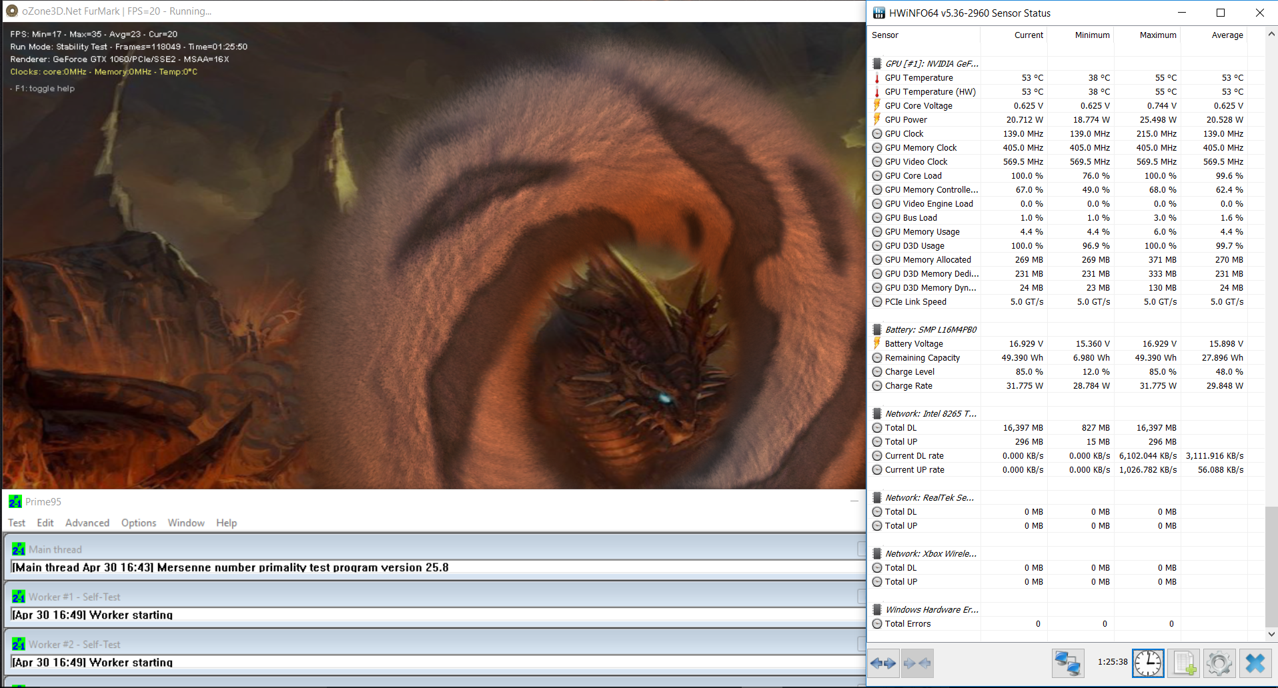Click the HWiNFO64 app icon in title bar
Viewport: 1278px width, 688px height.
(x=878, y=13)
